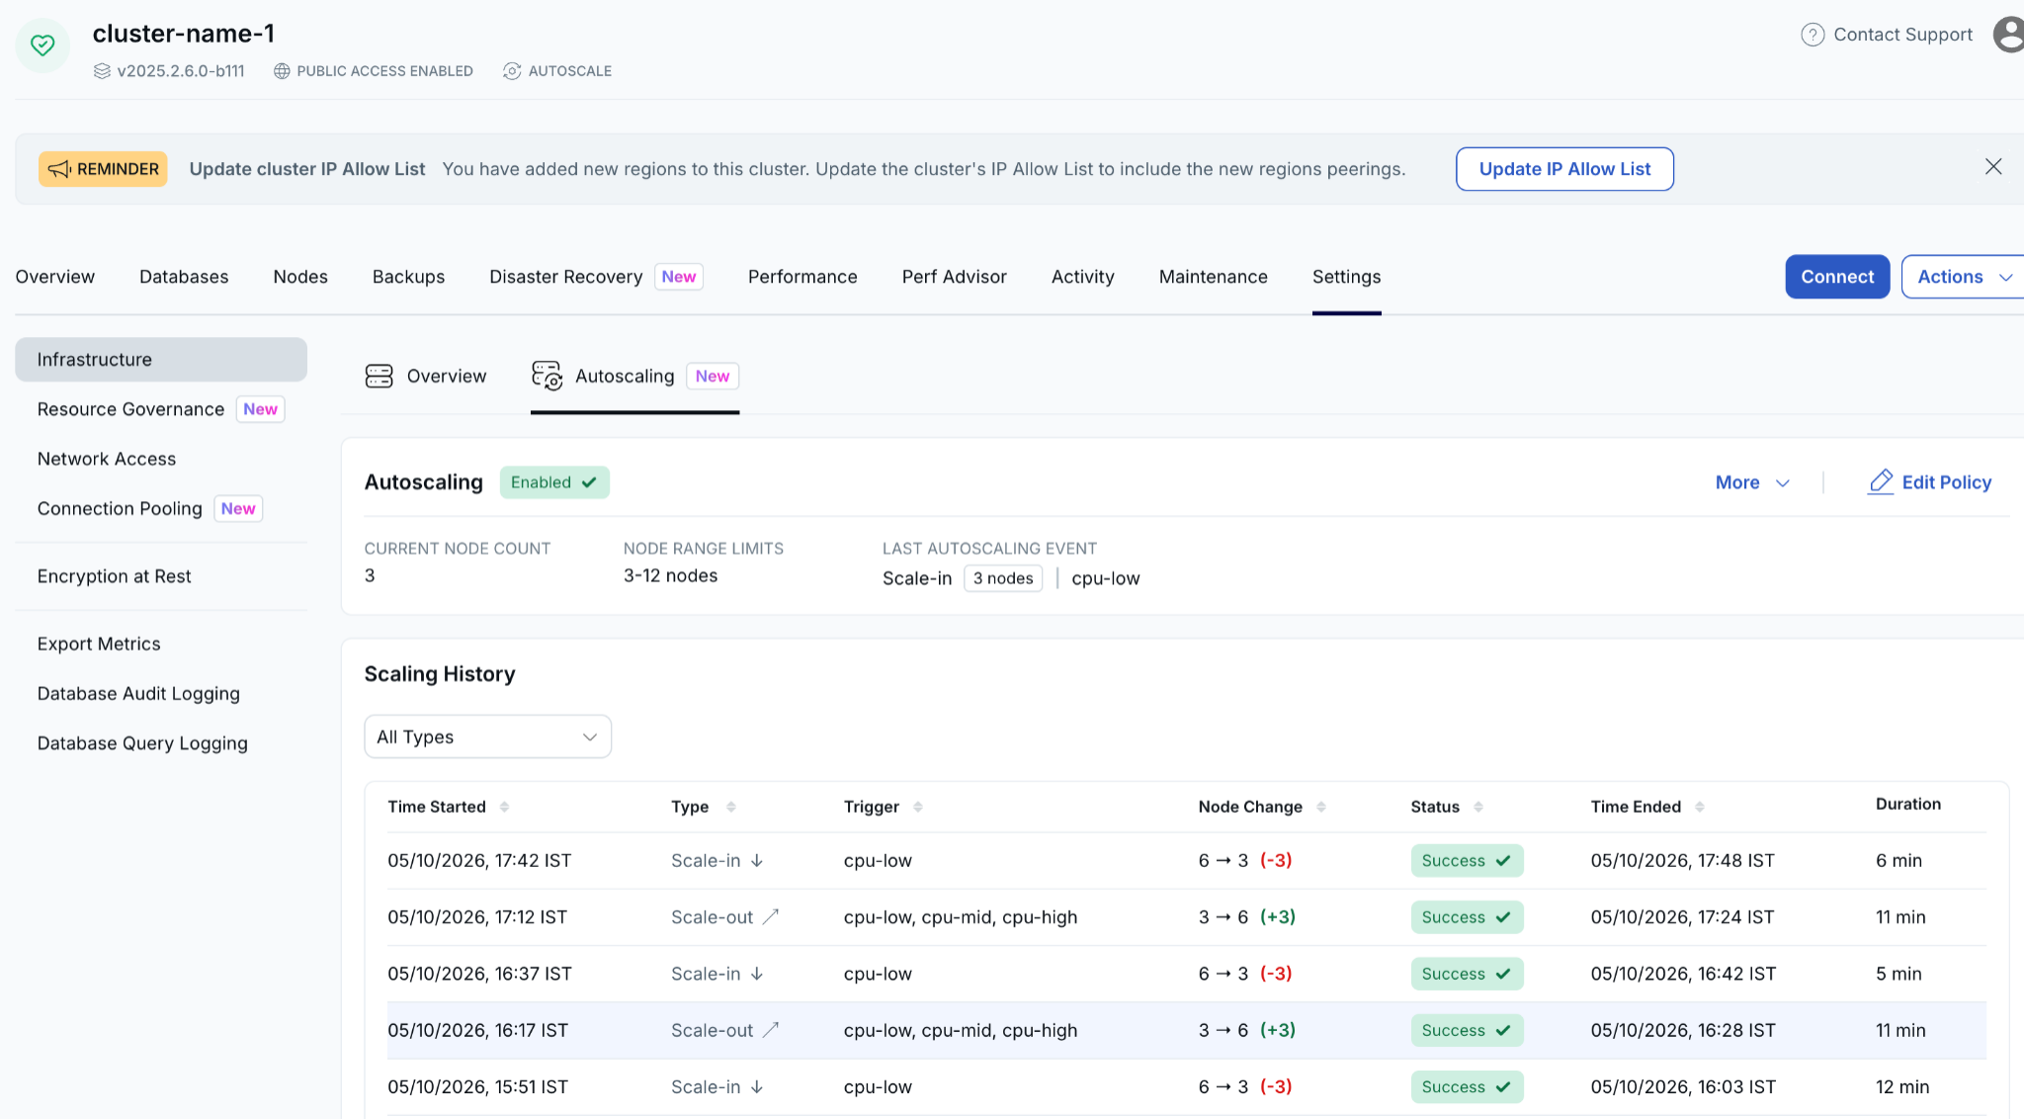Click the globe icon for public access

[282, 71]
